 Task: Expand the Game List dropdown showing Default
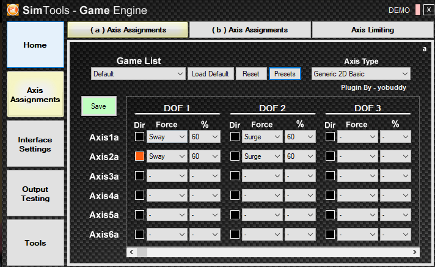coord(138,74)
